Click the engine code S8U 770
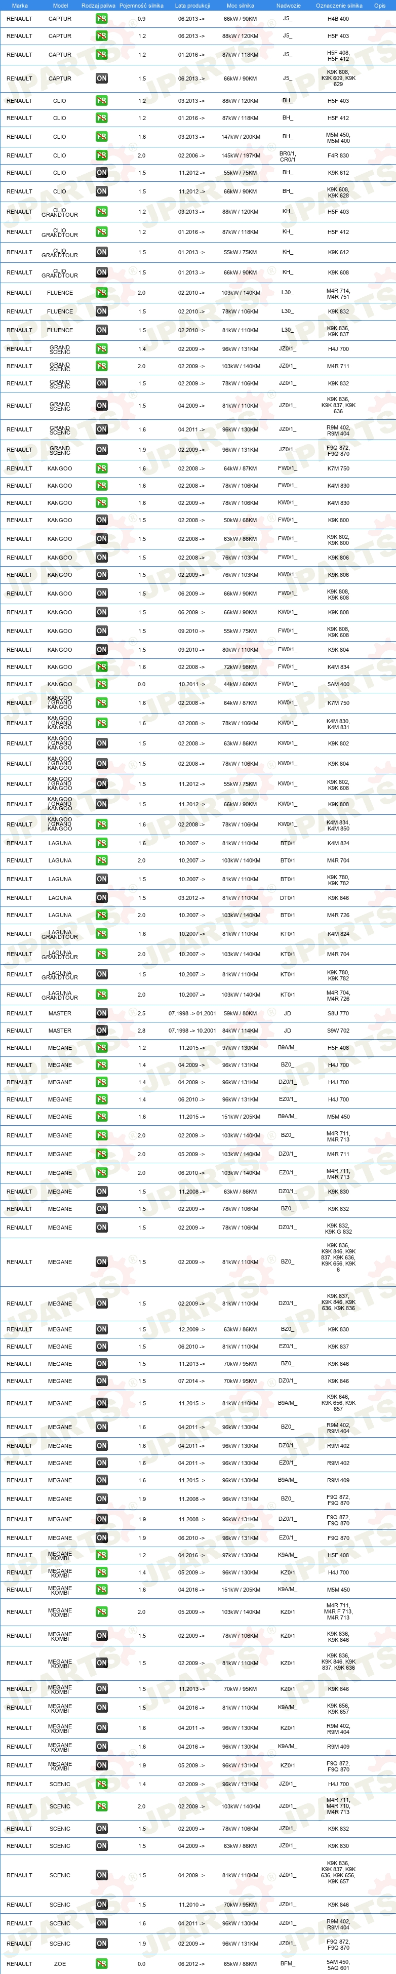The height and width of the screenshot is (1974, 396). point(338,1013)
